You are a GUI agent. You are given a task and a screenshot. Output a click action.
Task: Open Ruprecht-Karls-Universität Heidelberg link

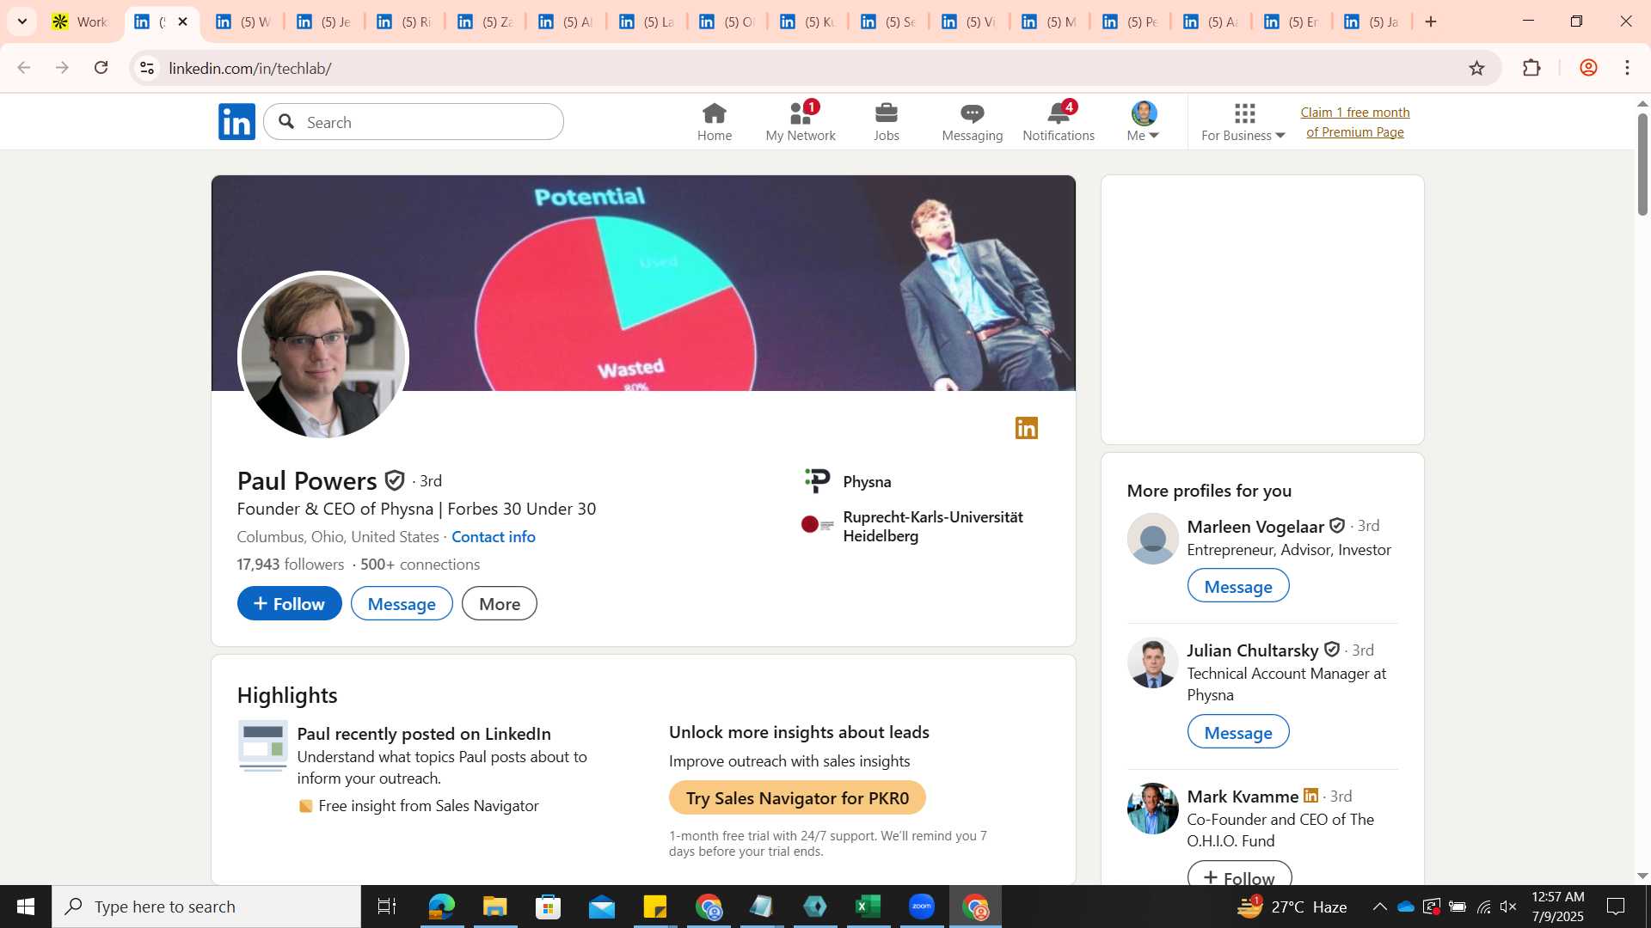pyautogui.click(x=913, y=526)
